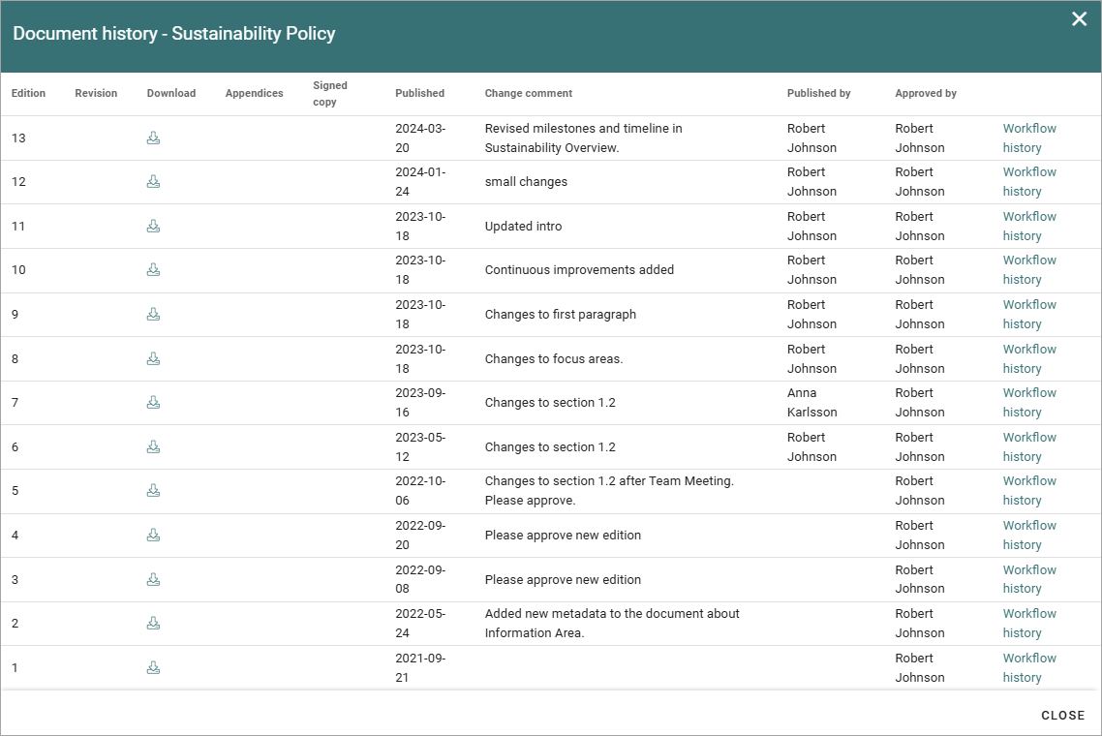The height and width of the screenshot is (736, 1102).
Task: Download edition 5 of the document
Action: pos(153,490)
